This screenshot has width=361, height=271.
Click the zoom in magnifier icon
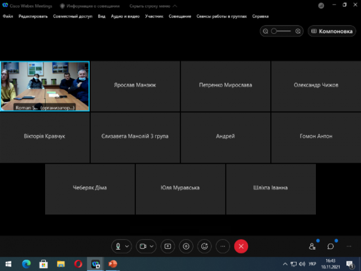tap(298, 32)
